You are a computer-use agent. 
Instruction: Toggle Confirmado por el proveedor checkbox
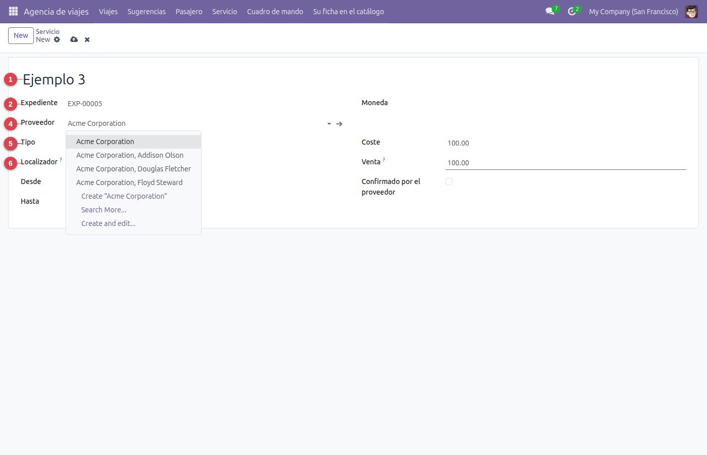(449, 181)
